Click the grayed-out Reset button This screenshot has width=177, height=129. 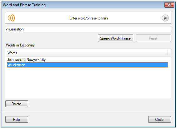153,38
